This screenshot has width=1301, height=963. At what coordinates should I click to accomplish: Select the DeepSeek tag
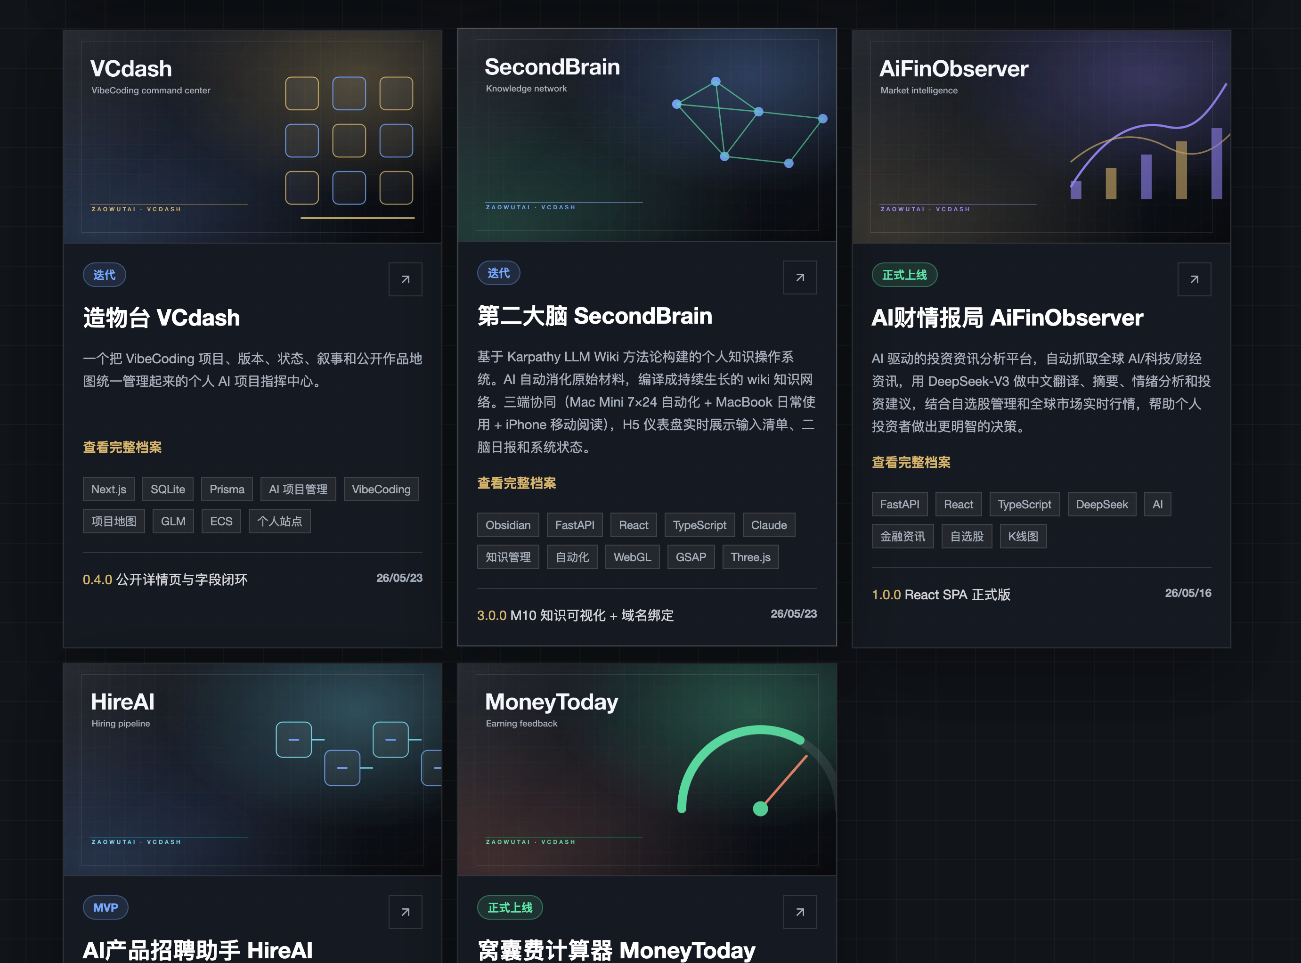point(1102,504)
